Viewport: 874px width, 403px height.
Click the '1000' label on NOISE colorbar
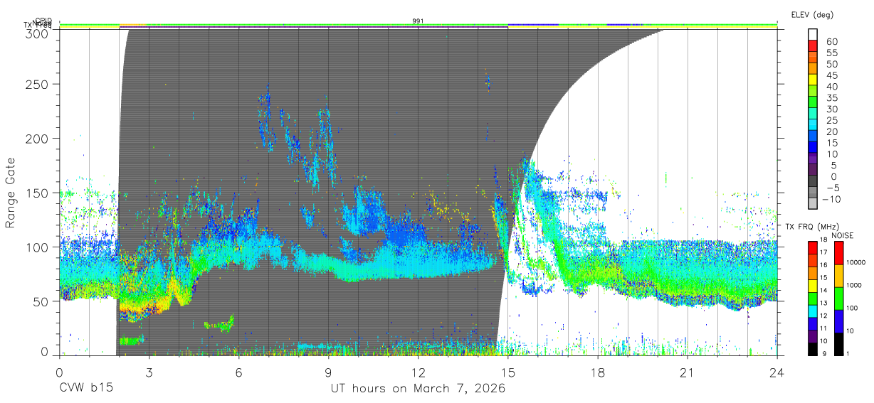pos(855,285)
